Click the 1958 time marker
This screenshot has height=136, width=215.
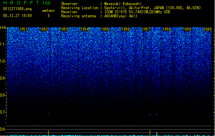[x=166, y=29]
